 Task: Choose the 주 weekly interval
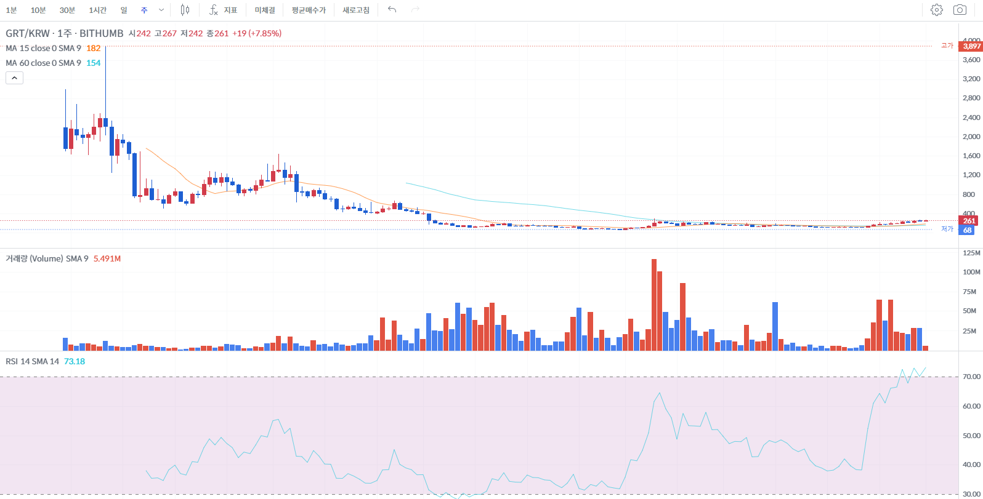click(x=144, y=10)
